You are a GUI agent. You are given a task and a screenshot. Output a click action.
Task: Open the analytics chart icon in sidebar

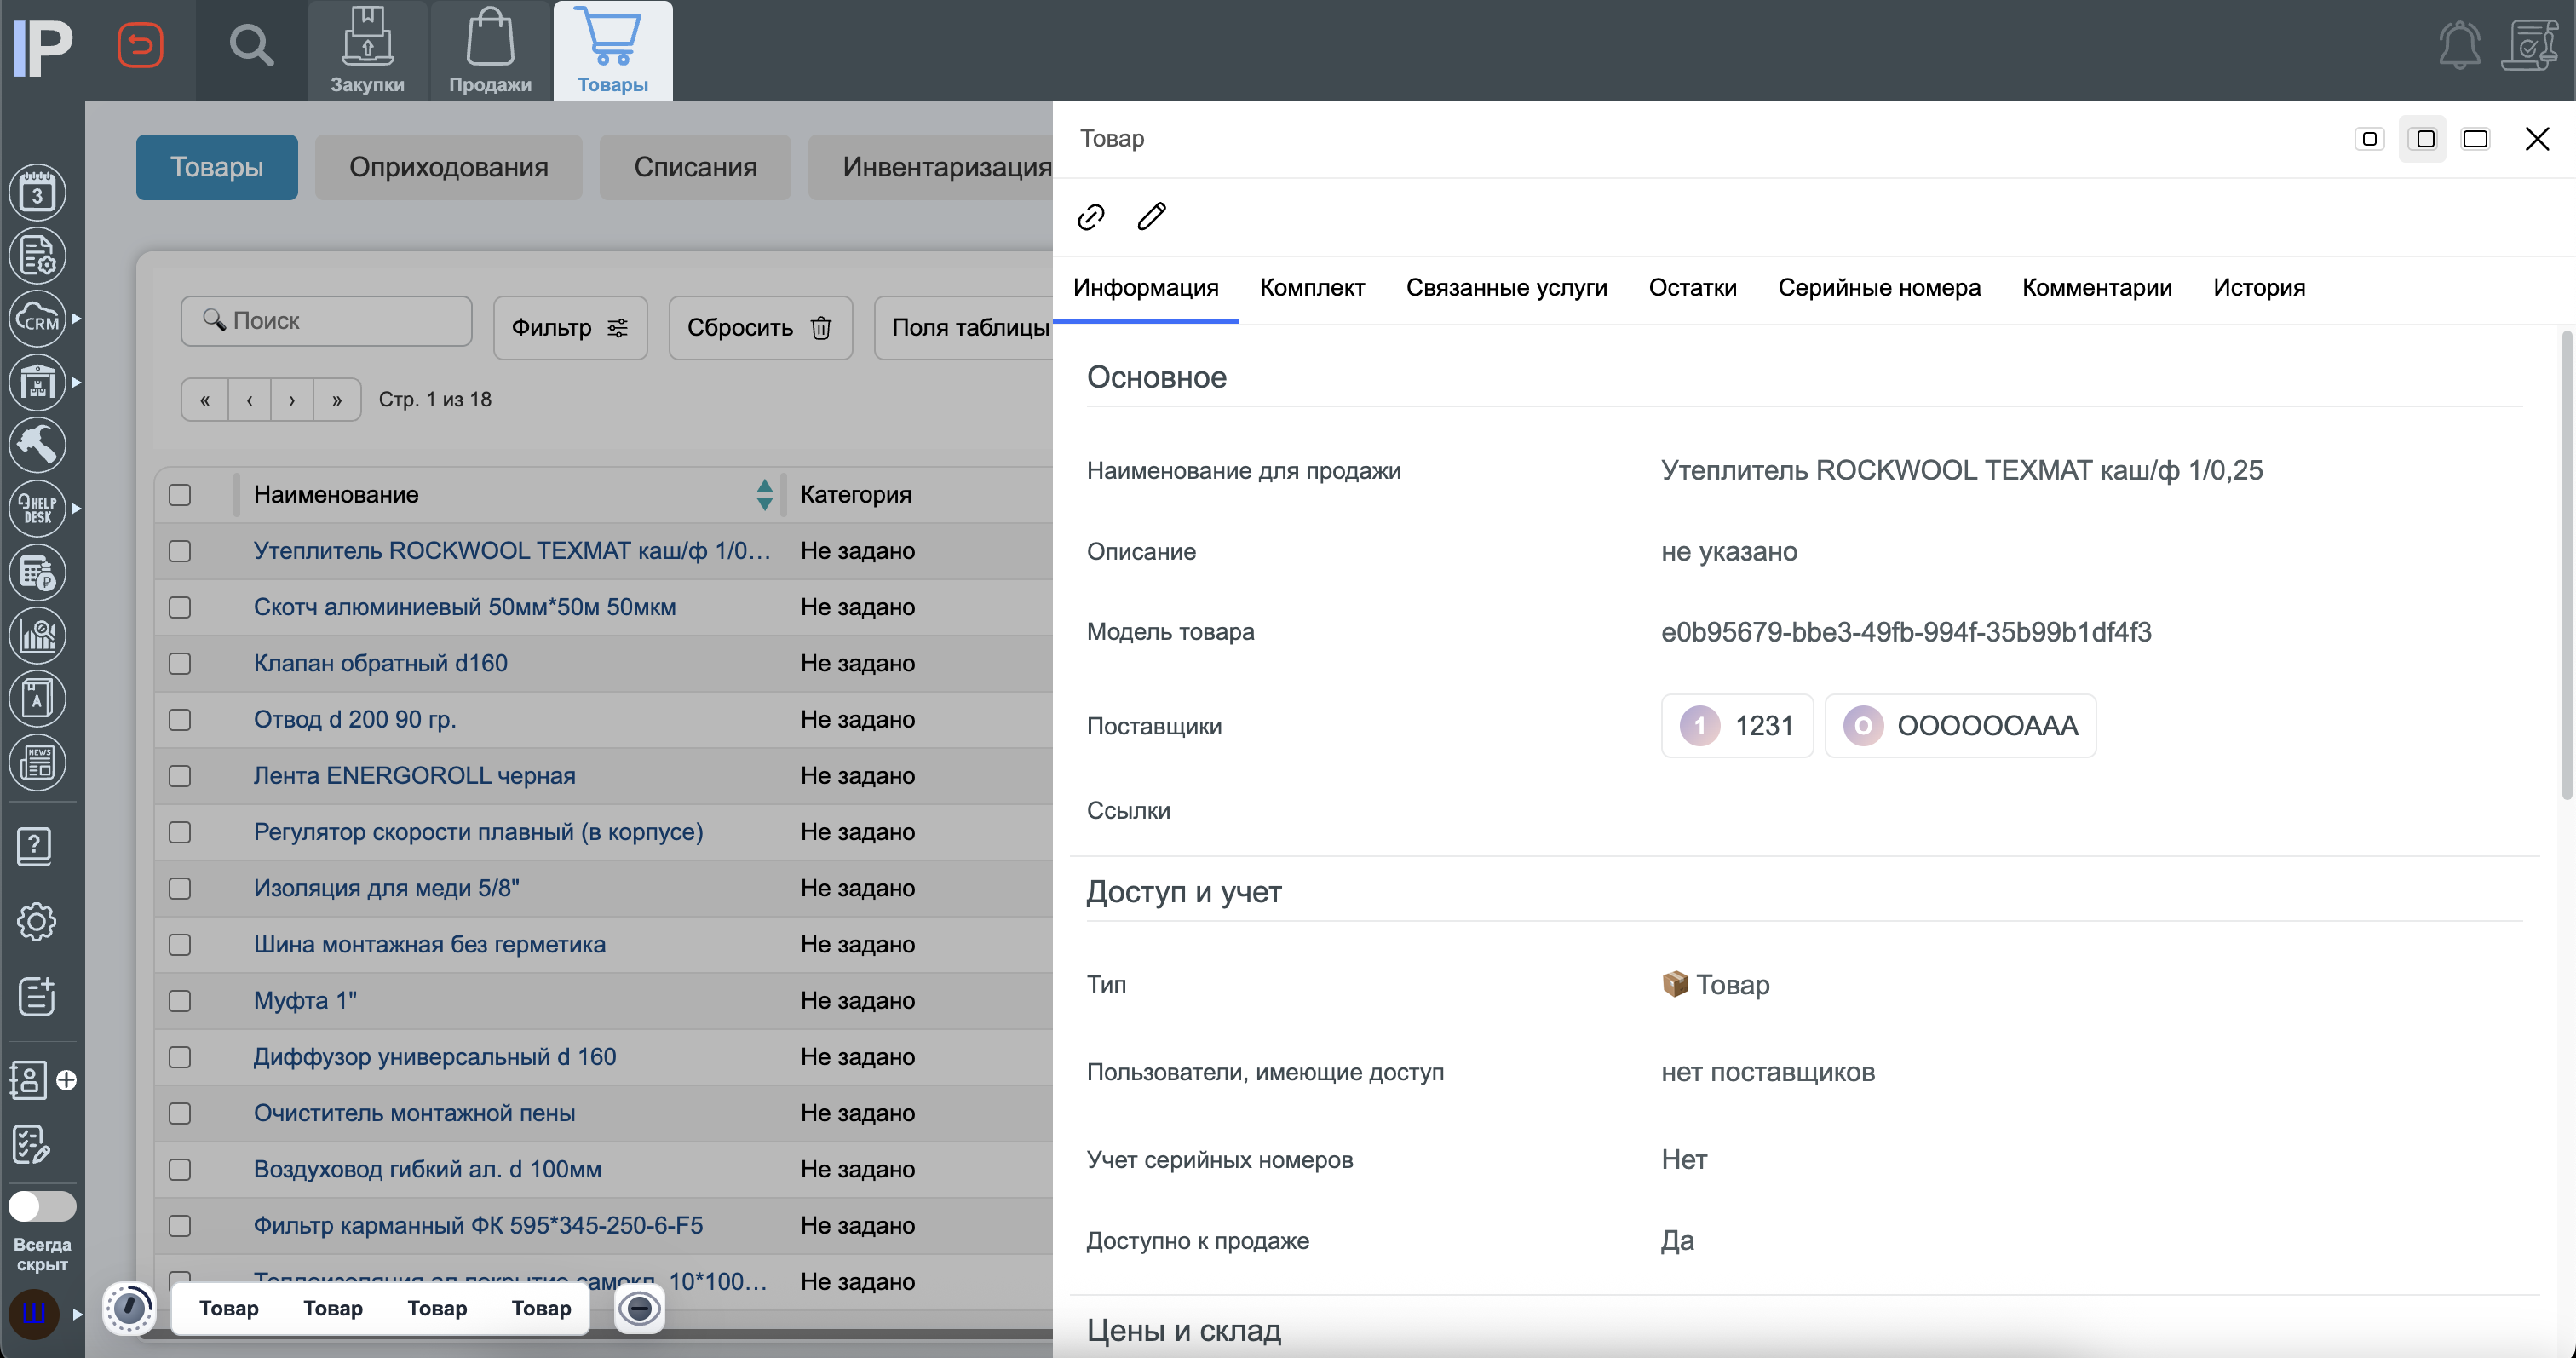click(37, 634)
